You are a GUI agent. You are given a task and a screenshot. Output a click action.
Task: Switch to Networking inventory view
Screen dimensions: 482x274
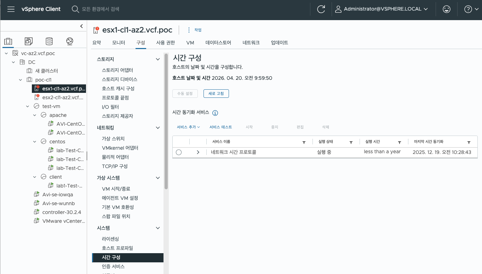[70, 41]
